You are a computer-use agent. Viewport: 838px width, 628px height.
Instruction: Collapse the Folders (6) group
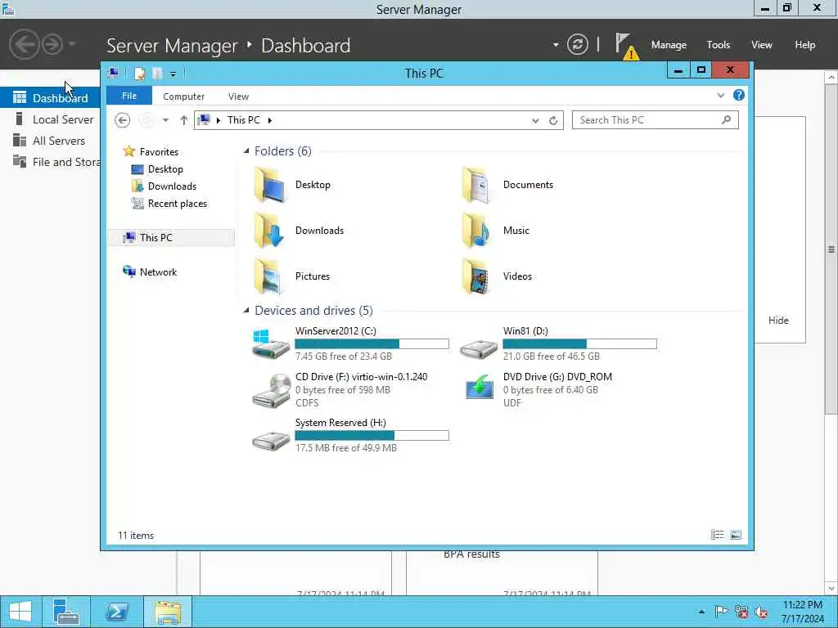(x=246, y=151)
